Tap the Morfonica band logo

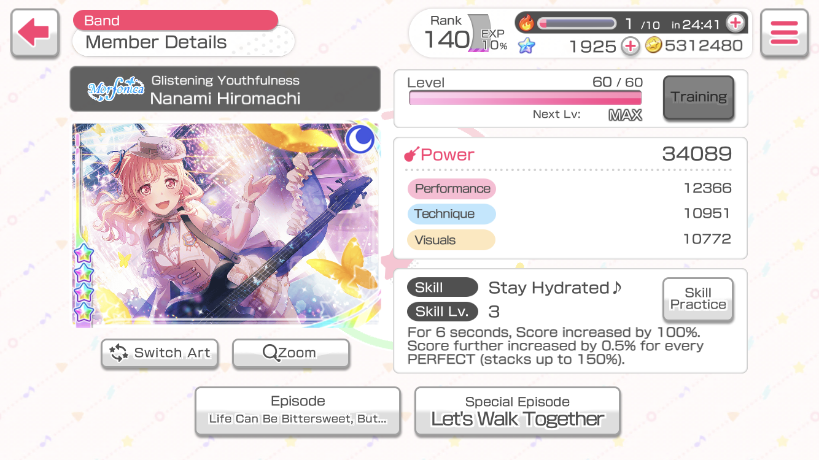[x=115, y=90]
